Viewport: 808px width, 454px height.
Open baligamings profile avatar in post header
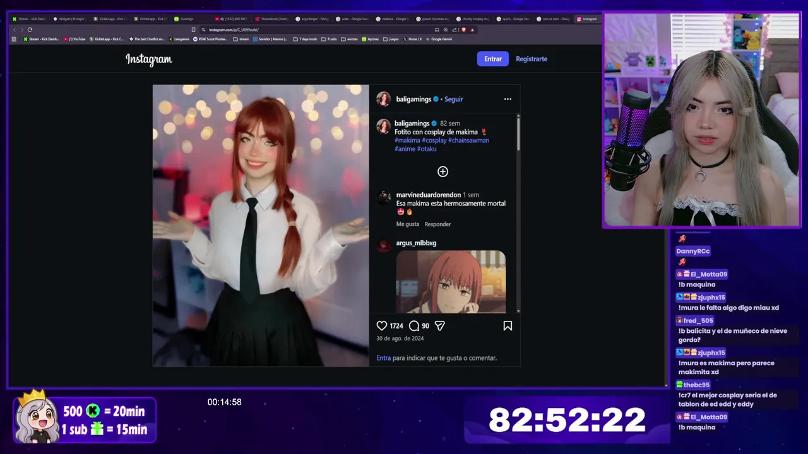(383, 99)
